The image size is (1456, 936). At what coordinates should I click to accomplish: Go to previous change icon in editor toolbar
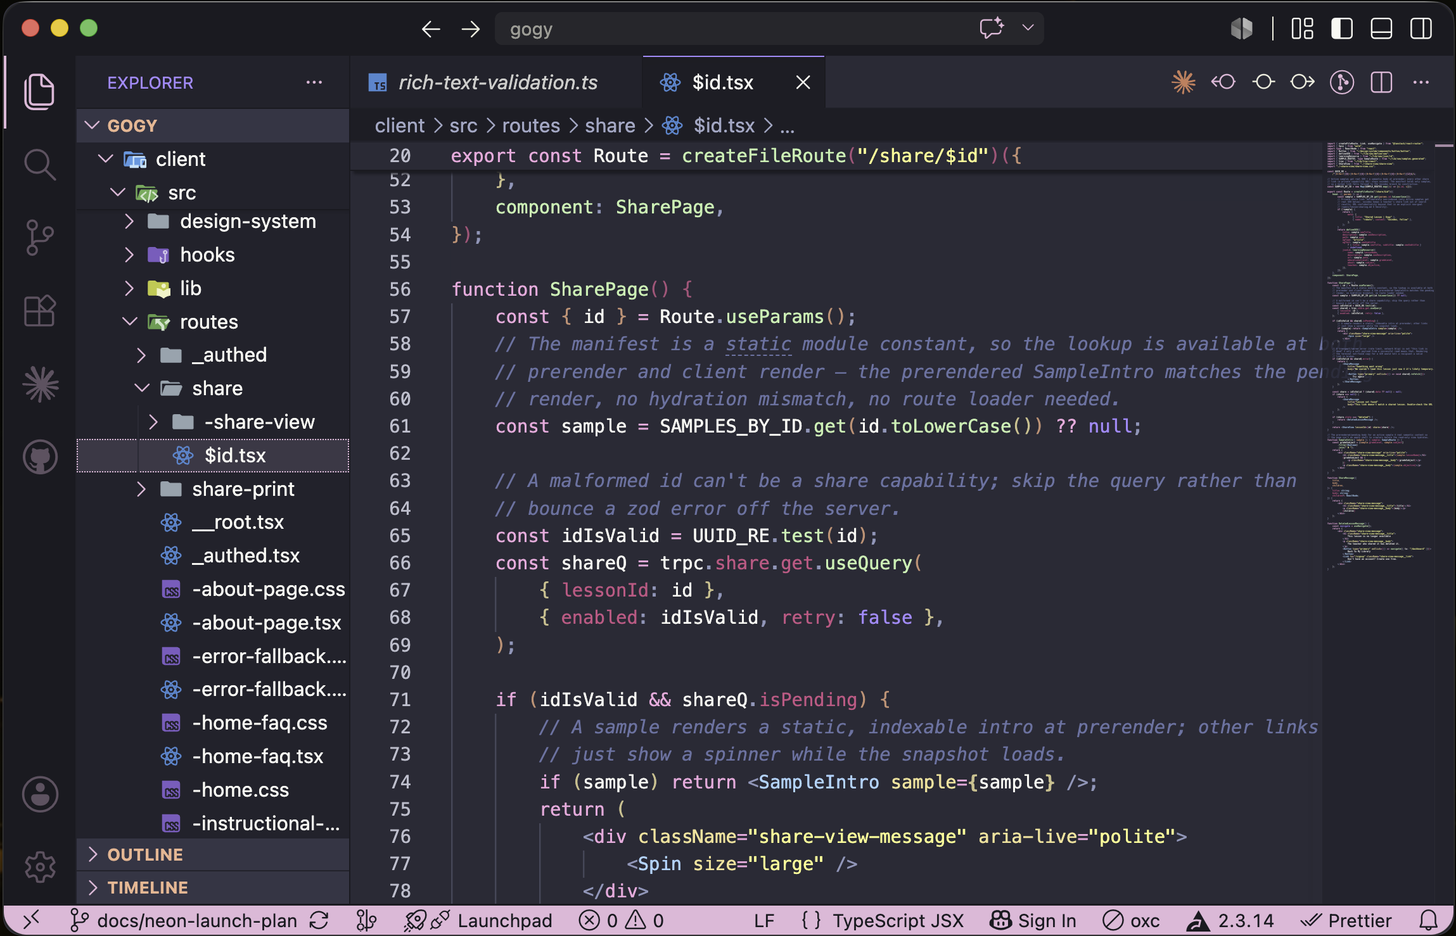tap(1223, 82)
